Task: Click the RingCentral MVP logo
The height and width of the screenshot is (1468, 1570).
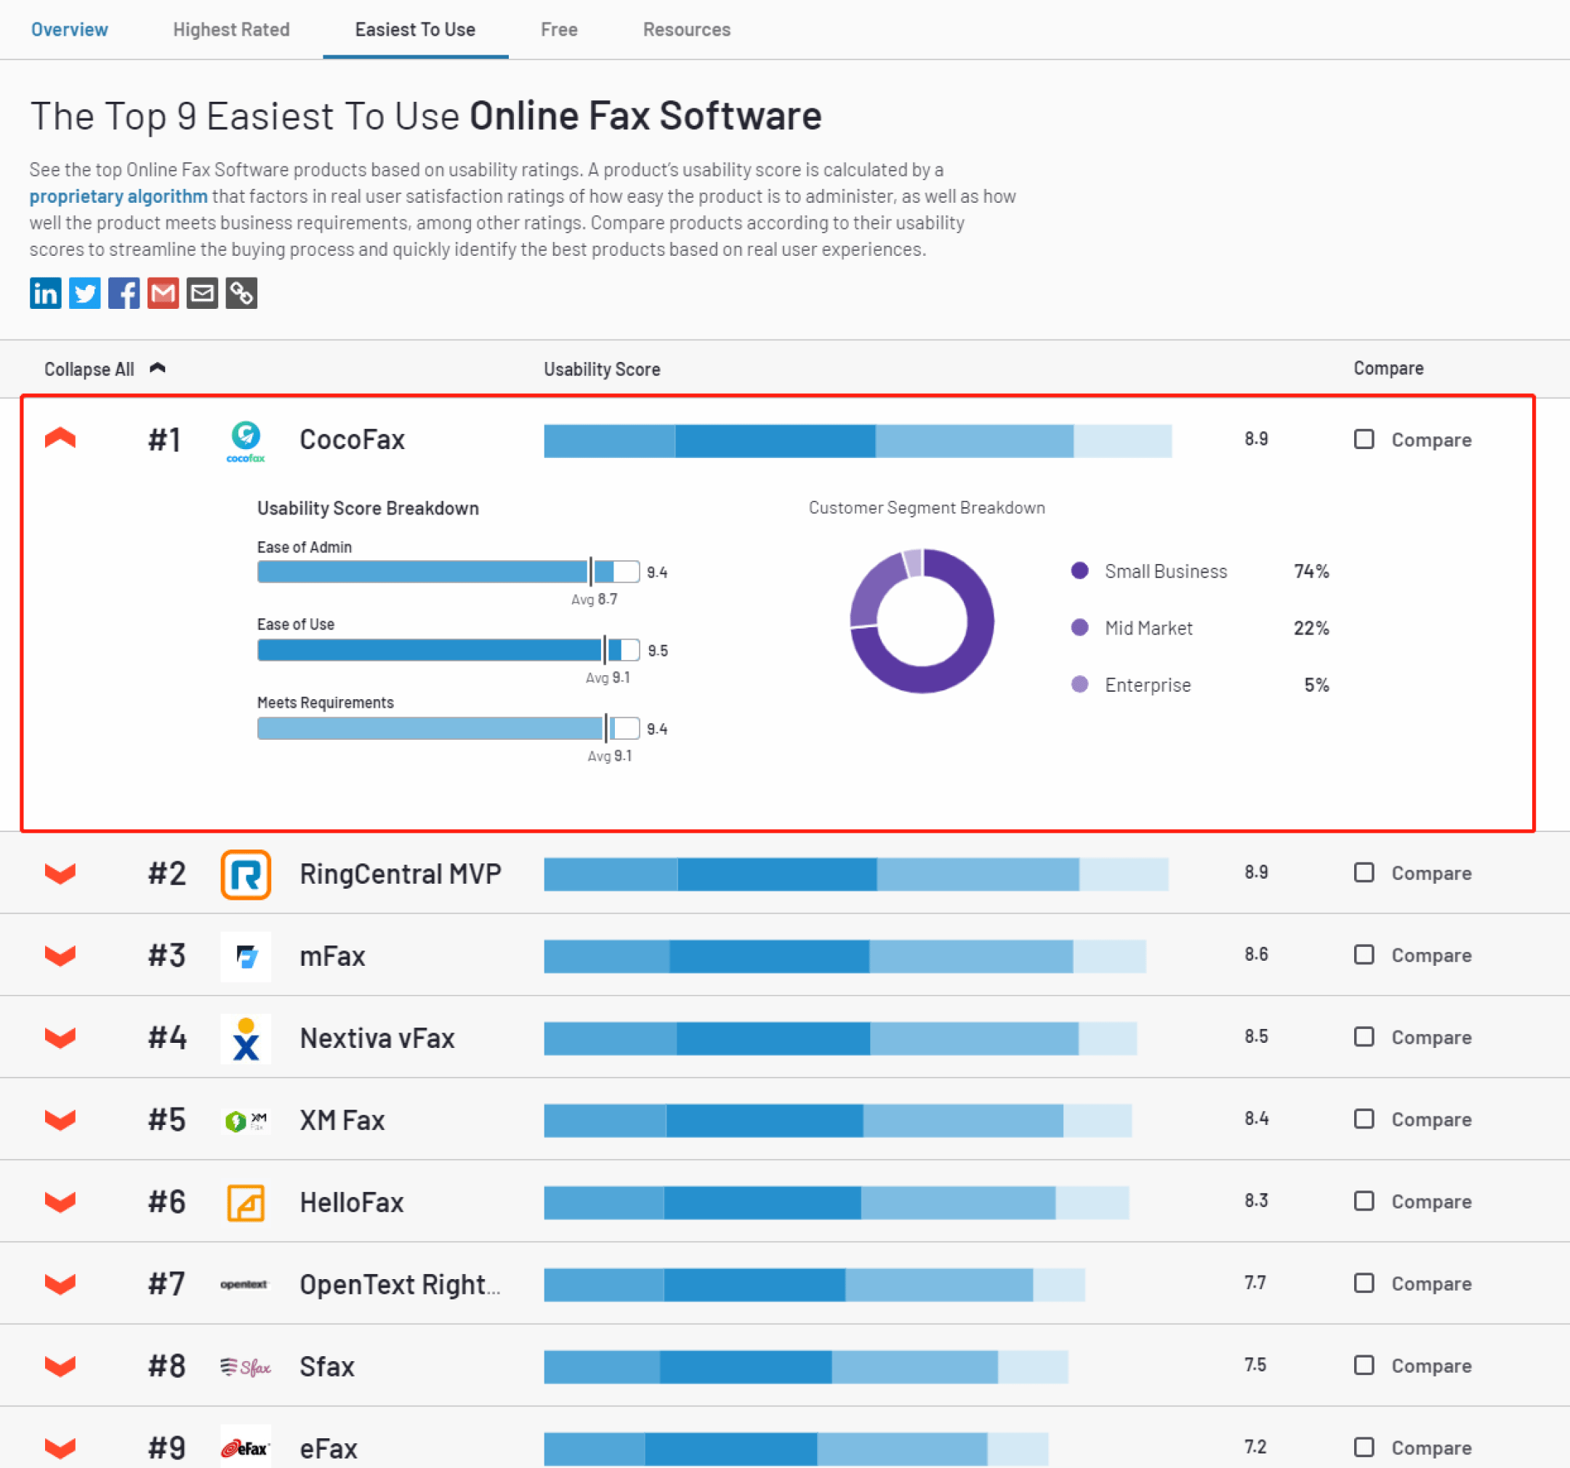Action: coord(246,874)
